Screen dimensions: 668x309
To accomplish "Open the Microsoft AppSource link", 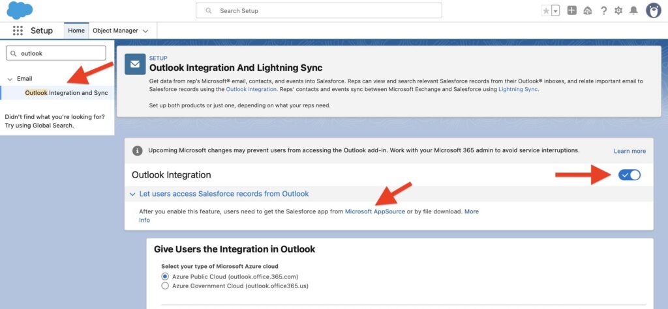I will (x=375, y=211).
